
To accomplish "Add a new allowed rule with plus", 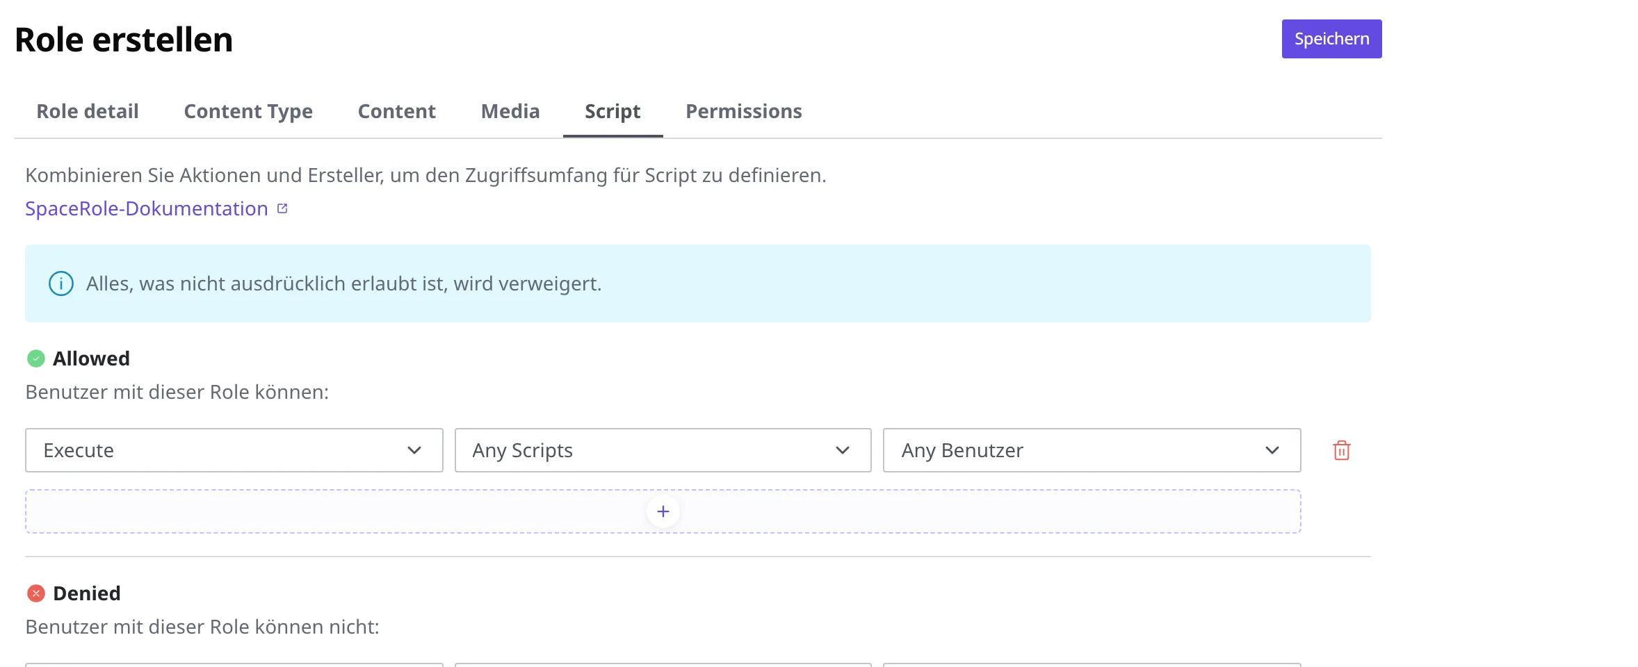I will [x=663, y=511].
